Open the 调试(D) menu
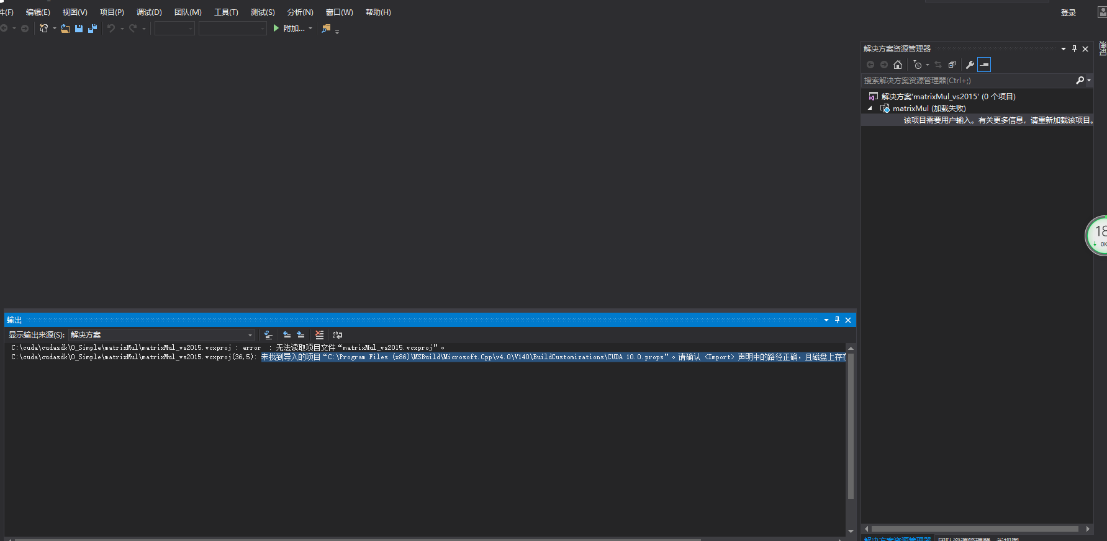Image resolution: width=1107 pixels, height=541 pixels. point(149,12)
